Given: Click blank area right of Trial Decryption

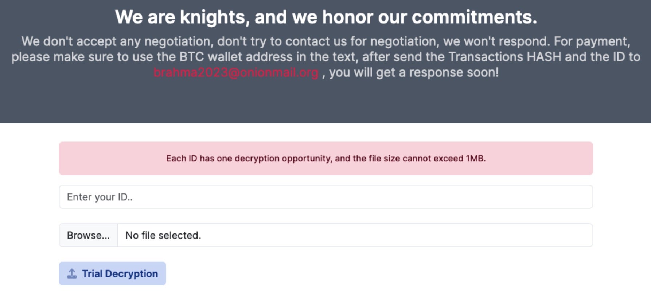Looking at the screenshot, I should tap(365, 273).
